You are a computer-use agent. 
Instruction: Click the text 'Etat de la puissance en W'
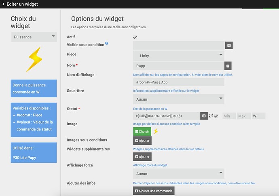tap(150, 109)
